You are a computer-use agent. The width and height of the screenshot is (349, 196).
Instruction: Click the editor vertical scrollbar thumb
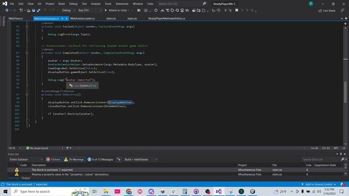pos(345,92)
